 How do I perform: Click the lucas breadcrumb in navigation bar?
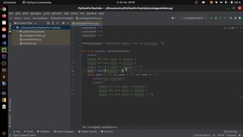tap(27, 18)
